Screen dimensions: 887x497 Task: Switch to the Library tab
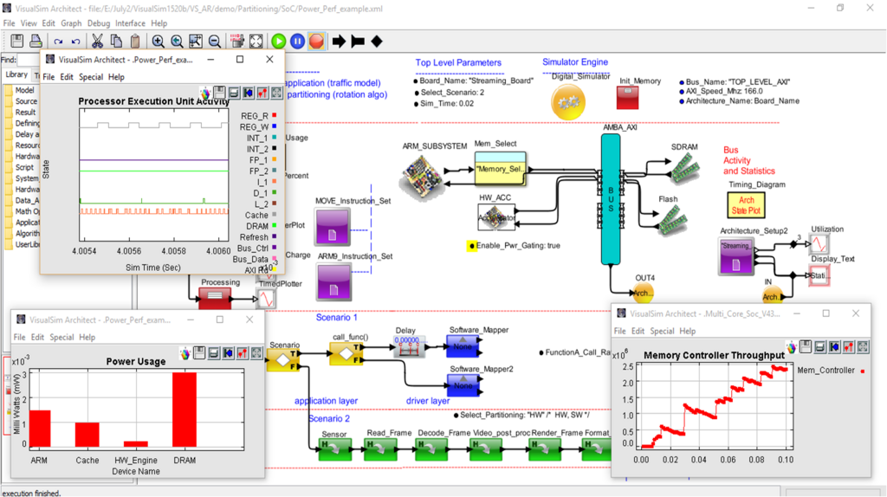pyautogui.click(x=16, y=74)
